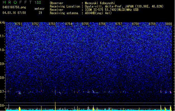
Task: Click the 0.7 kHz axis label
Action: coord(3,92)
